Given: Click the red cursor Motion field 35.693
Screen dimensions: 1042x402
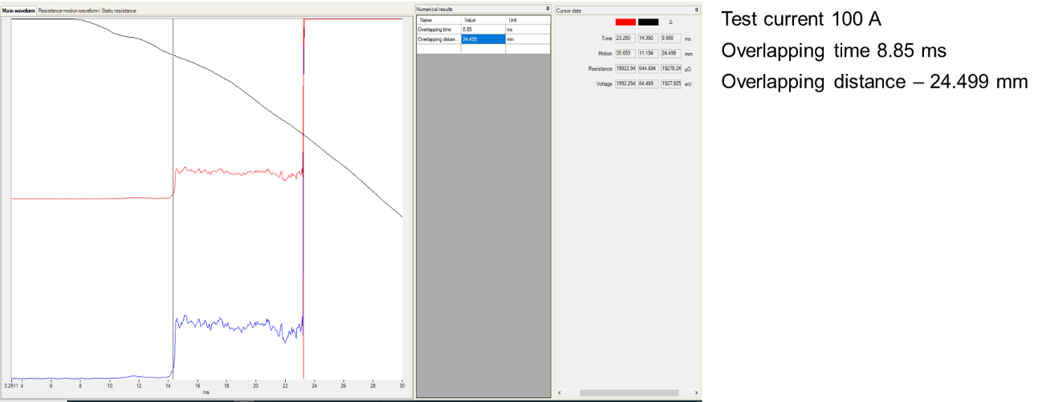Looking at the screenshot, I should pos(625,53).
